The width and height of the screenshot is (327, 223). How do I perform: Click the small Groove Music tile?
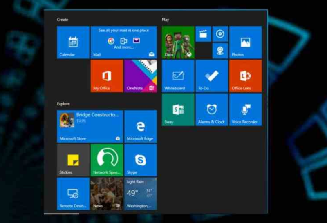(x=220, y=34)
